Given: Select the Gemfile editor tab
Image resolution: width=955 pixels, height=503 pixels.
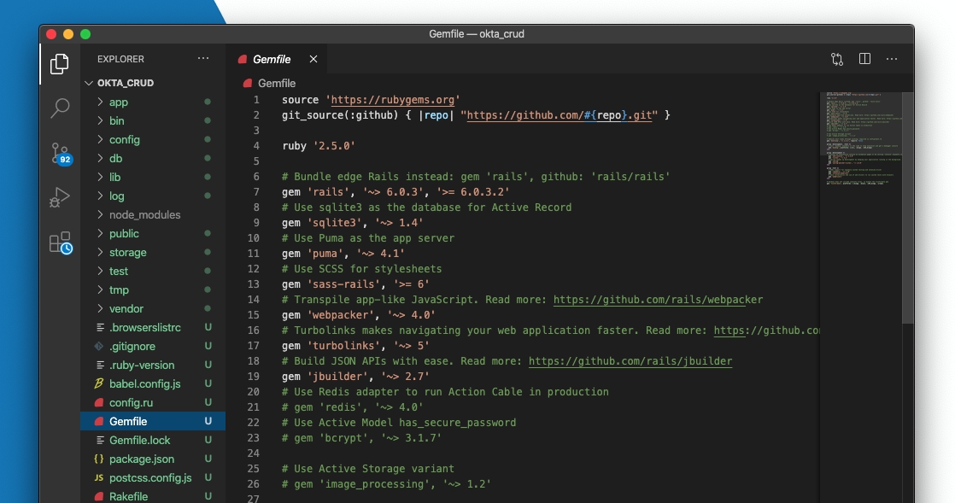Looking at the screenshot, I should click(271, 59).
